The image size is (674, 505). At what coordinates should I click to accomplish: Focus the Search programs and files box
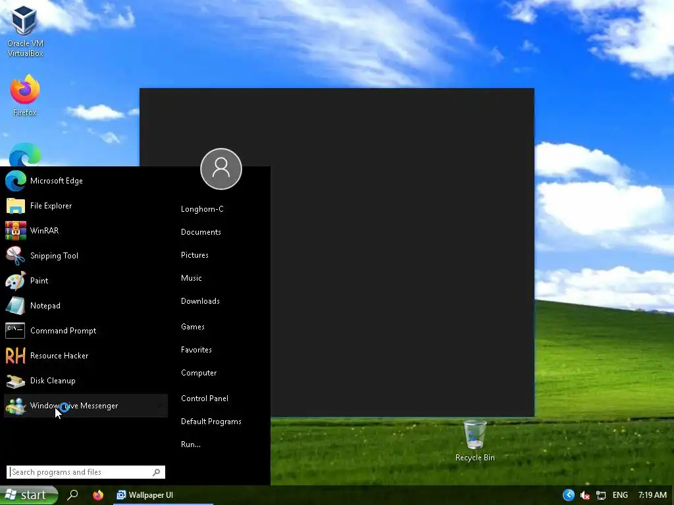point(86,472)
